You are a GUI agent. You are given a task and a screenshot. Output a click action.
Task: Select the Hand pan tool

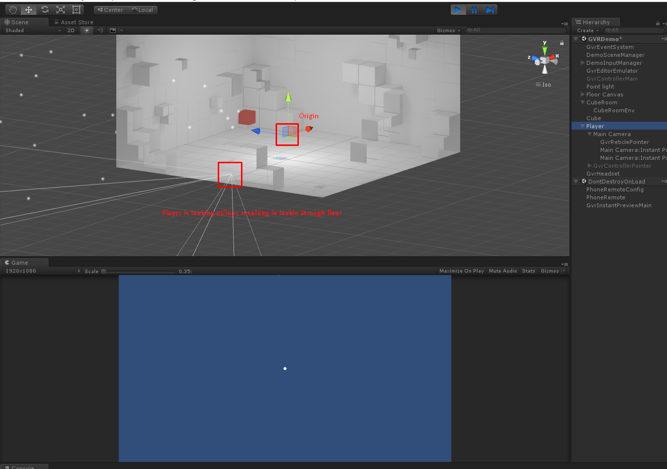point(12,9)
